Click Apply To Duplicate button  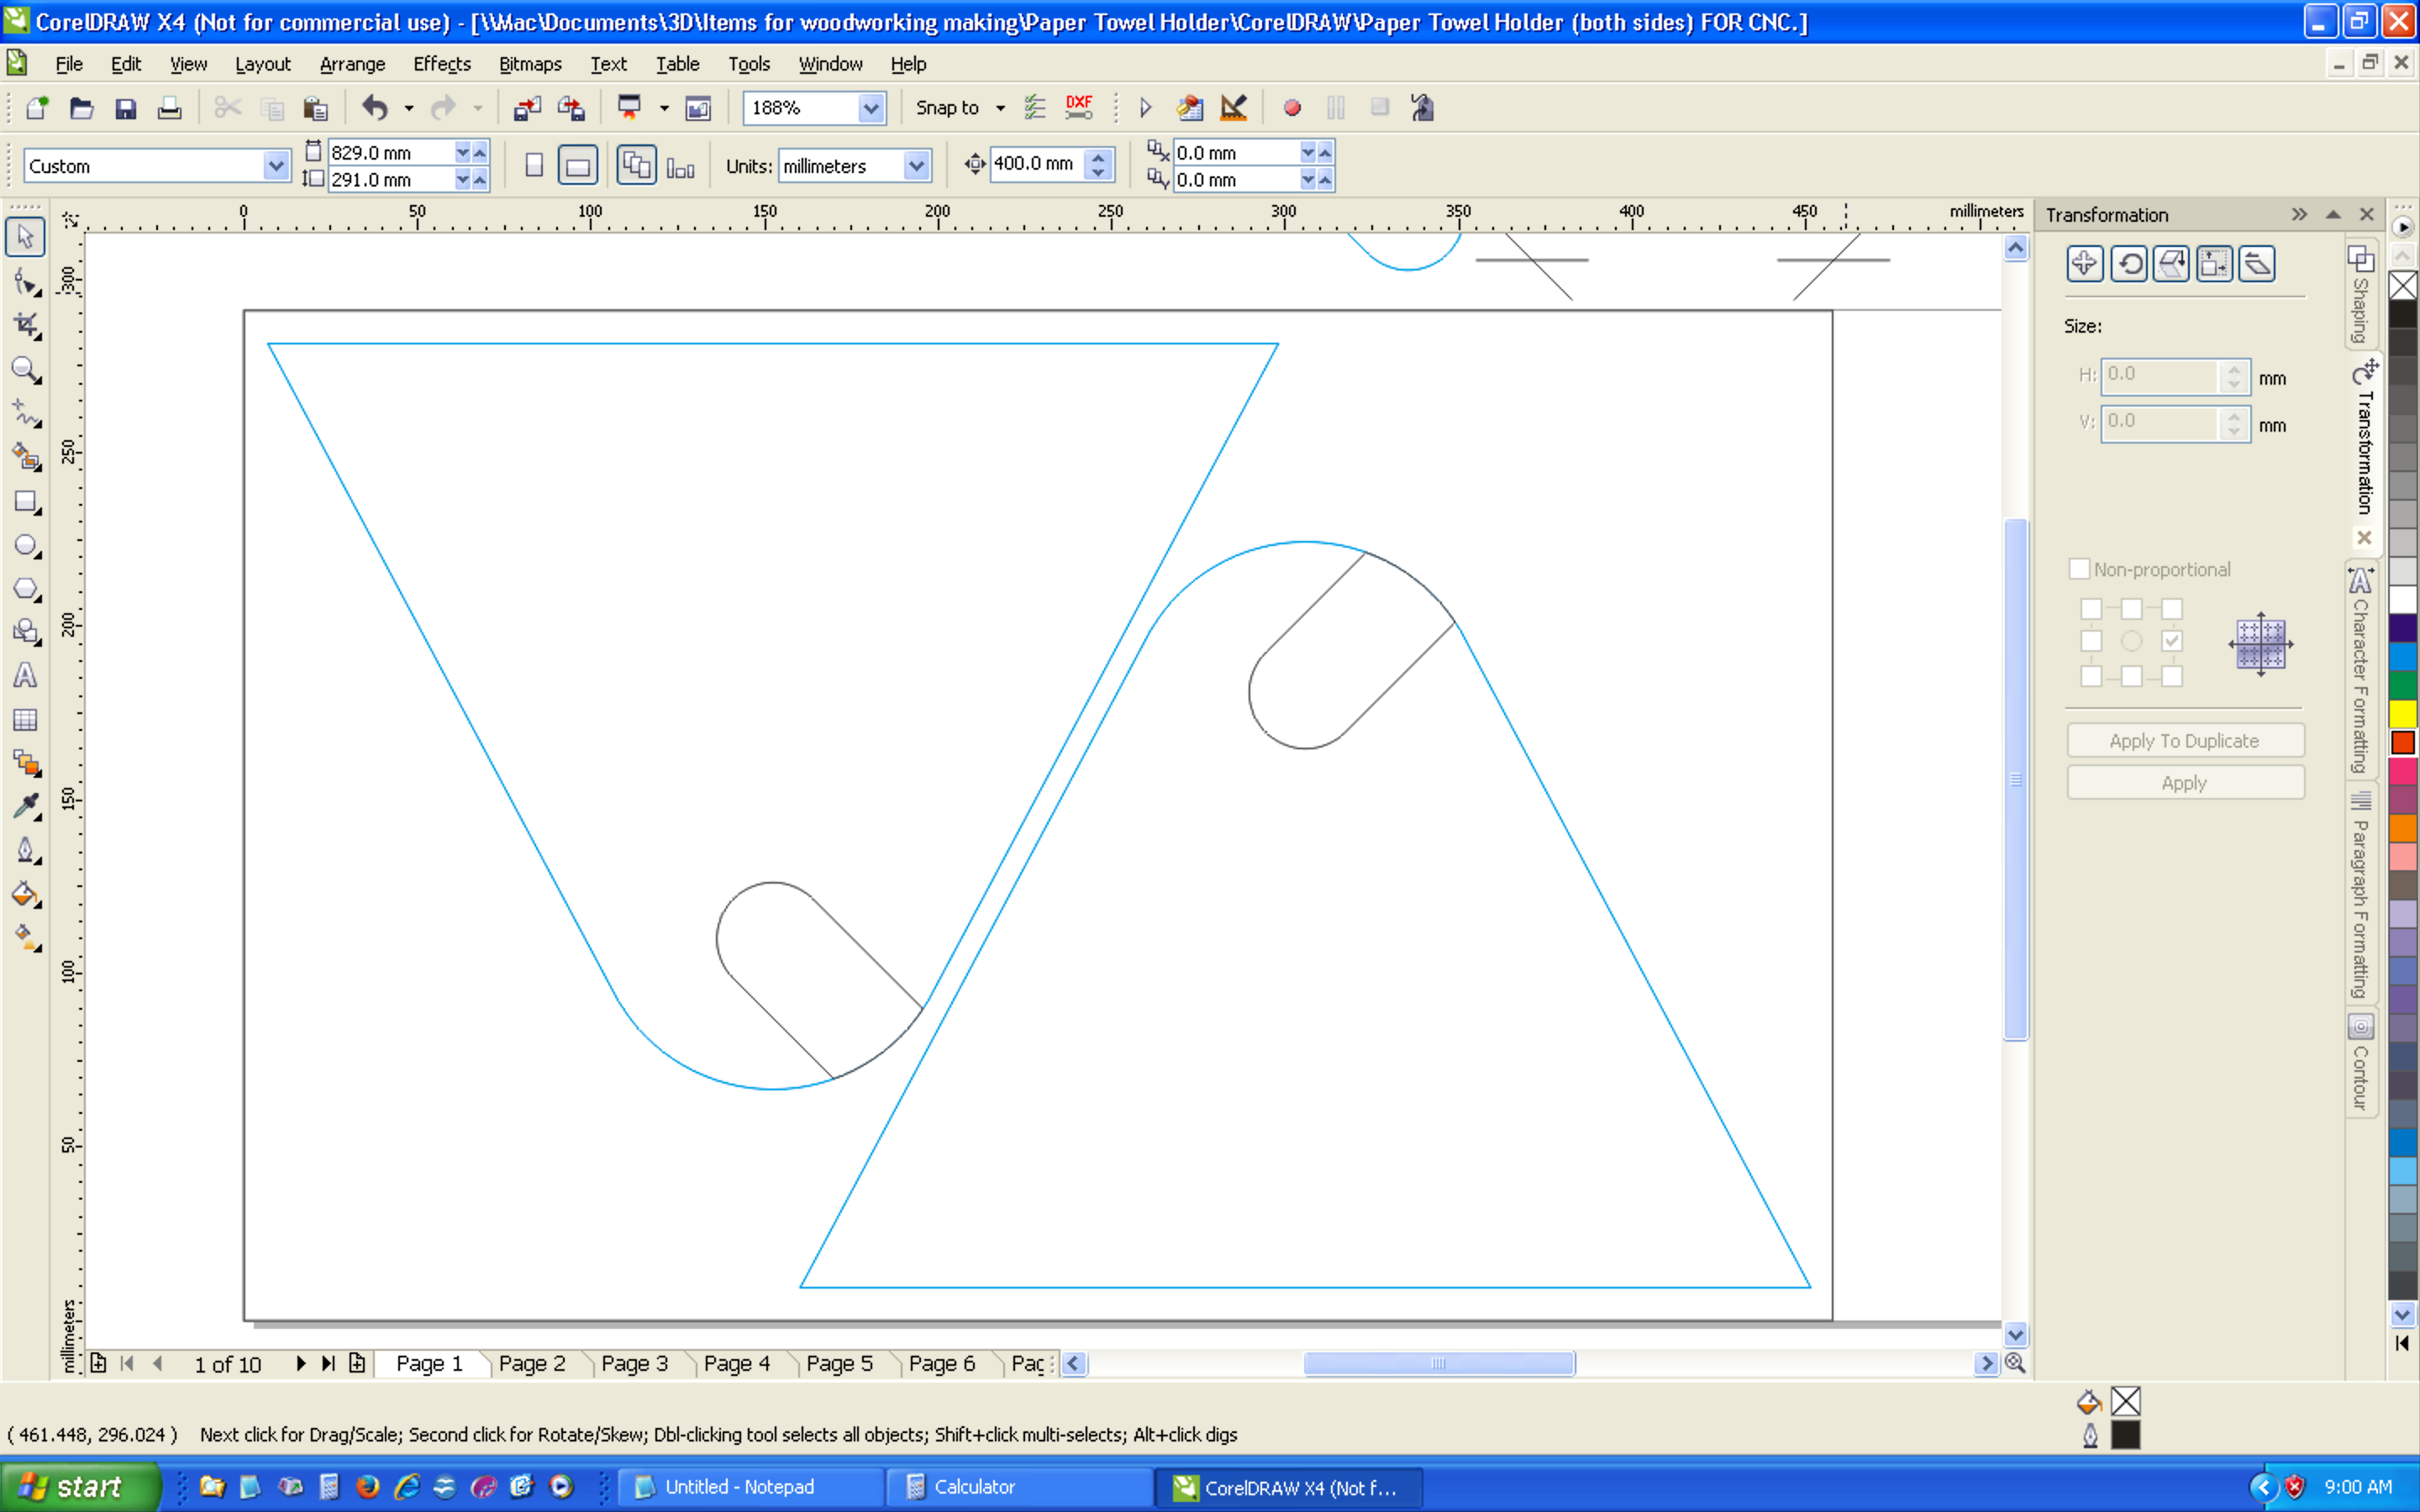(2185, 741)
